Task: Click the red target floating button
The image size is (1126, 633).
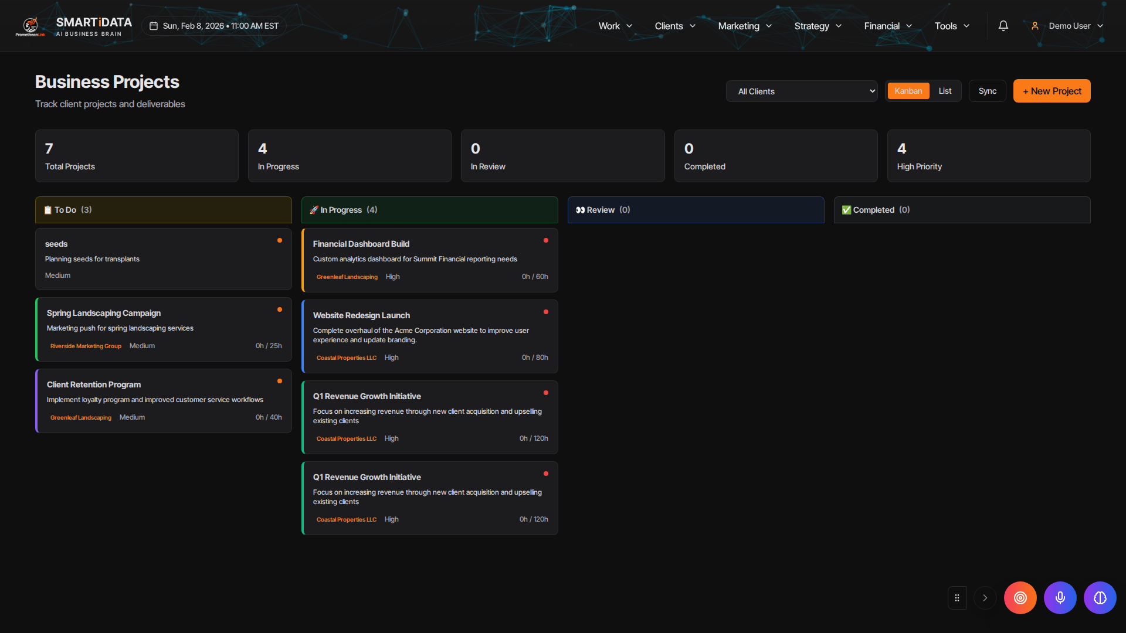Action: point(1020,598)
